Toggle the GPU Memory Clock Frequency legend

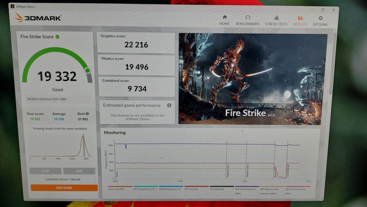272,191
